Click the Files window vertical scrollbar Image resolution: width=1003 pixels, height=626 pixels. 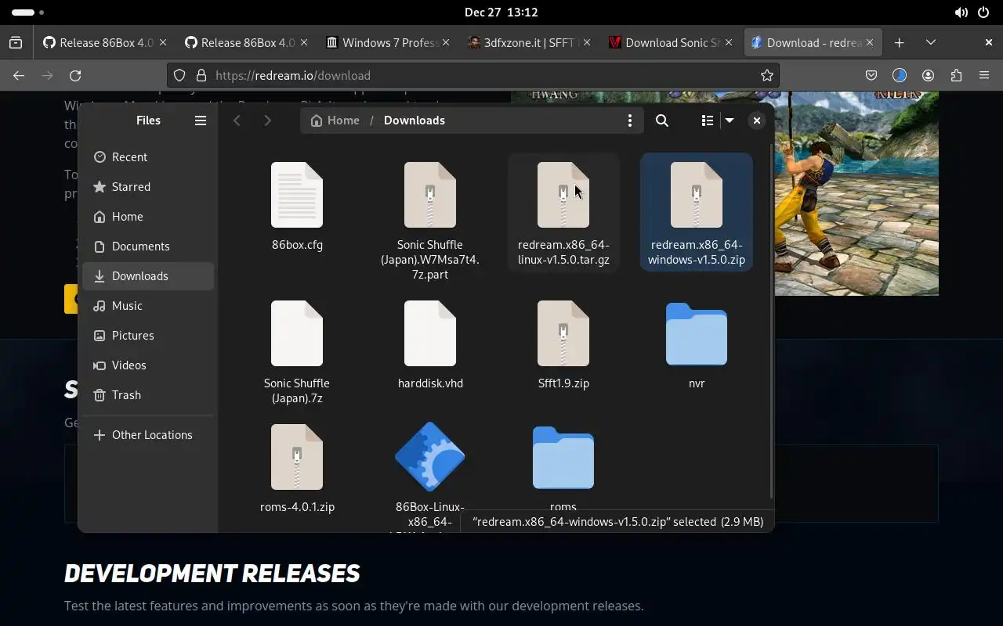click(771, 321)
